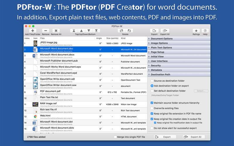Click the Add Files/Folder plus icon
The height and width of the screenshot is (146, 234).
32,31
